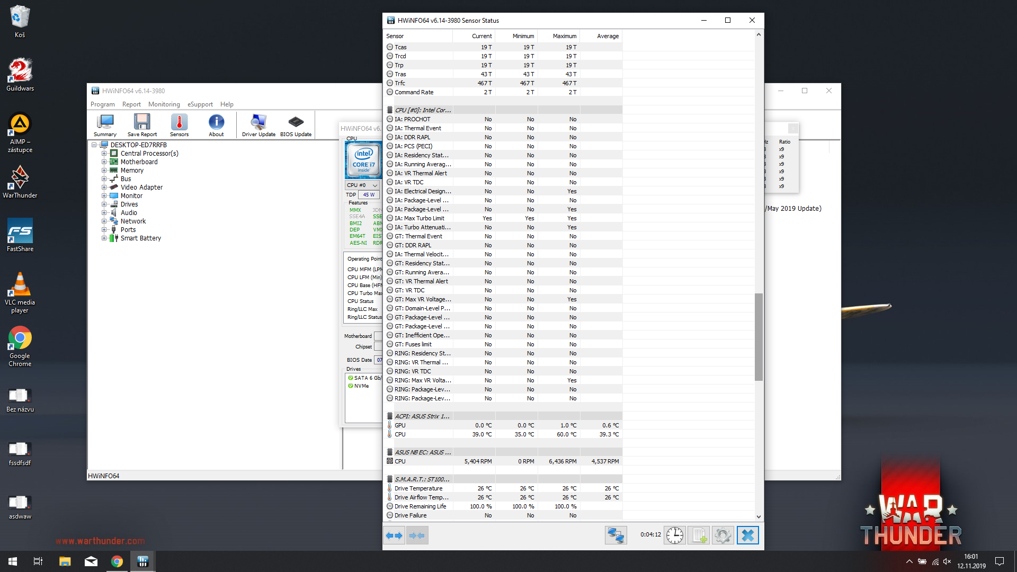Expand the Video Adapter tree node
The width and height of the screenshot is (1017, 572).
[x=104, y=187]
